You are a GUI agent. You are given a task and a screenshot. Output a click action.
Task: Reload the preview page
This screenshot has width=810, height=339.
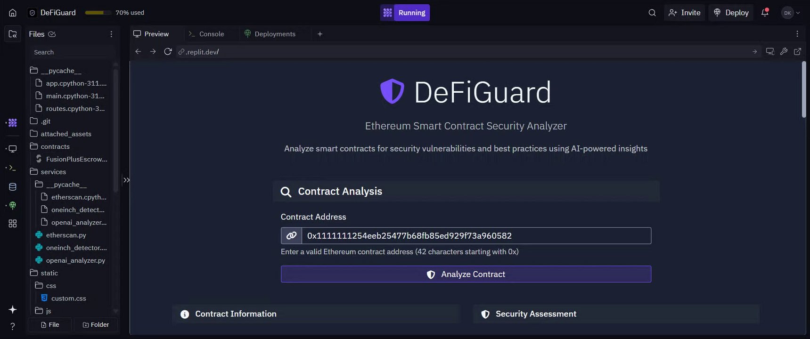(x=168, y=52)
